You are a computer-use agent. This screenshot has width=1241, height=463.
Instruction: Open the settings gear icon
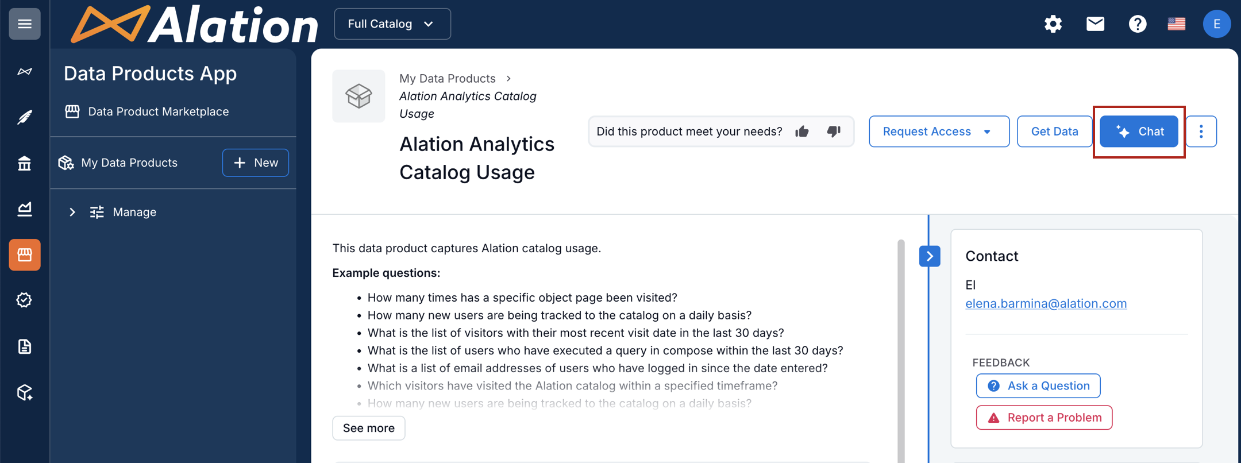coord(1053,24)
